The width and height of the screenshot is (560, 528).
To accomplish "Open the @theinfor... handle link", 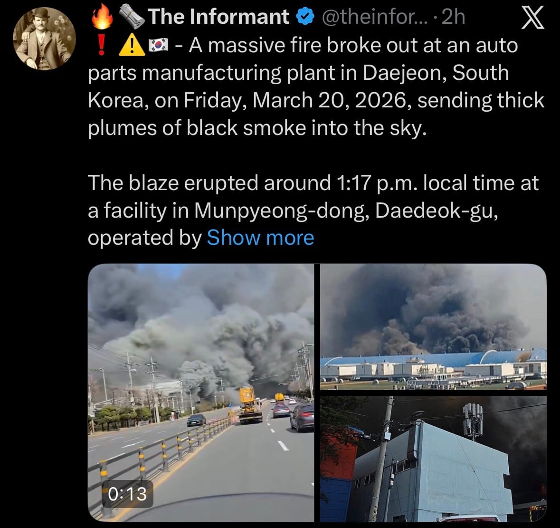I will click(x=375, y=17).
